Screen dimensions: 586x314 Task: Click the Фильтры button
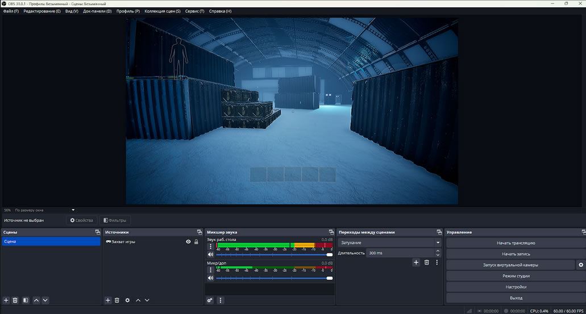tap(115, 220)
